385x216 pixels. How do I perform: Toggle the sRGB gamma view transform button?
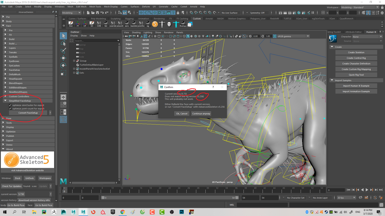tap(275, 36)
